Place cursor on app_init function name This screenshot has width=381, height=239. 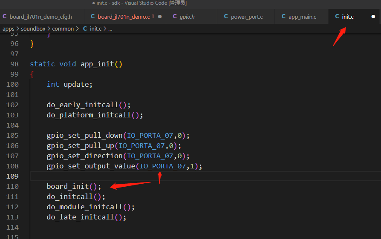click(98, 64)
